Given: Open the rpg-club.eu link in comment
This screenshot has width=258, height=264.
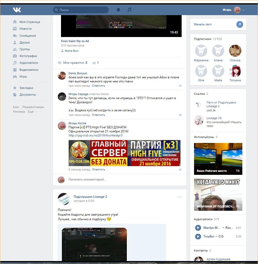Looking at the screenshot, I should click(x=96, y=135).
